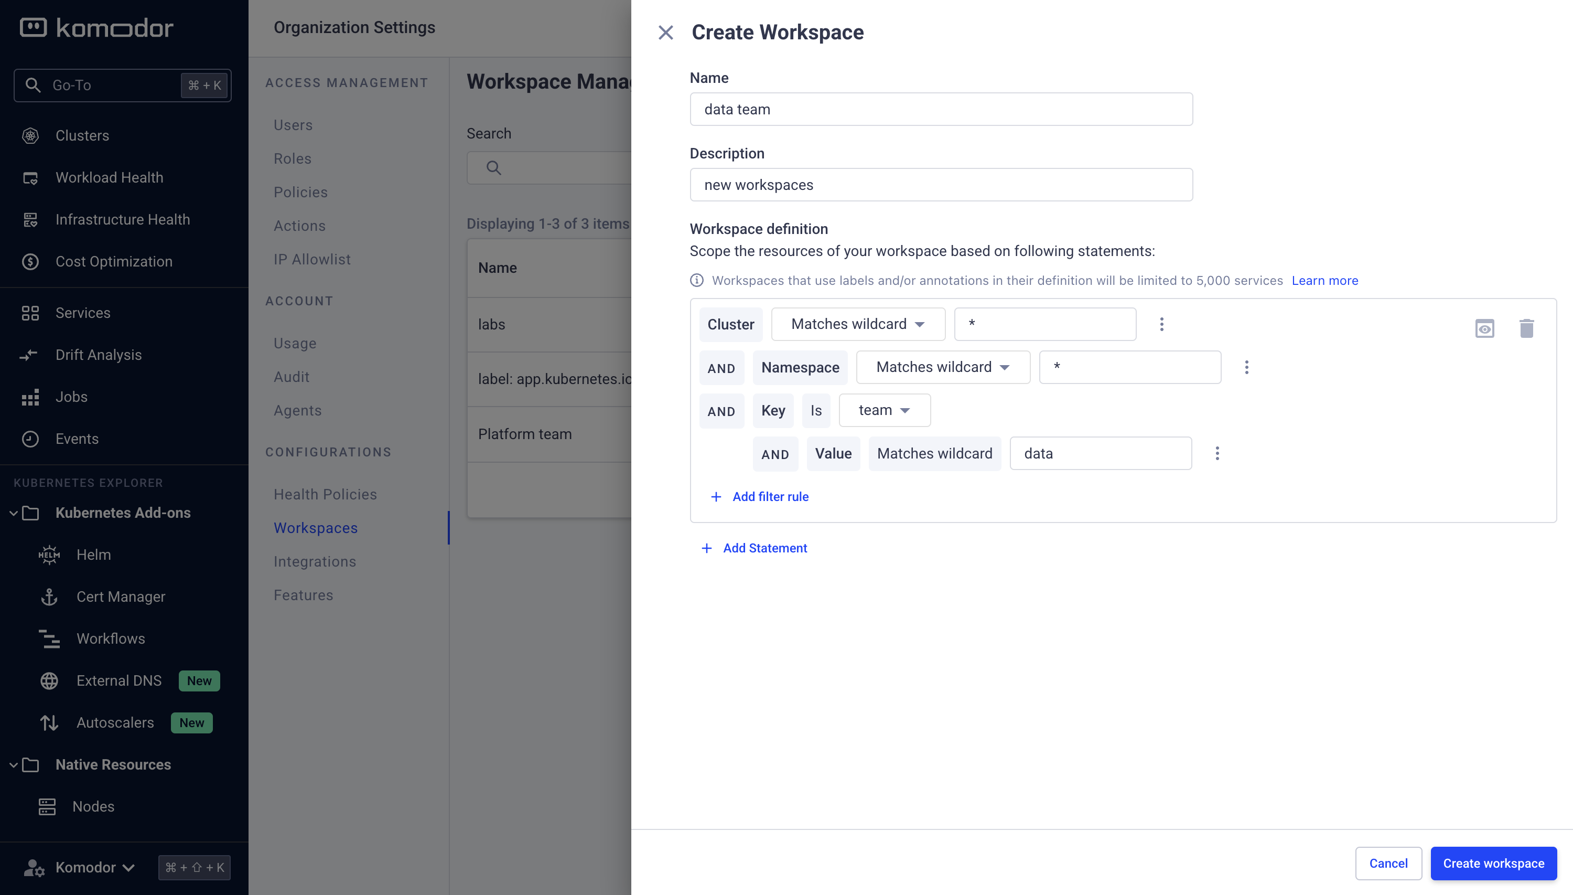
Task: Open External DNS globe icon
Action: coord(49,680)
